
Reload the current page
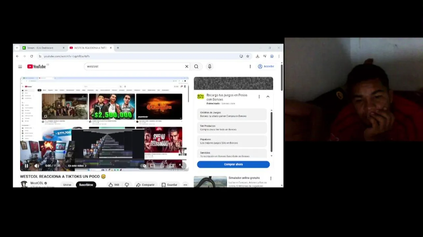[x=32, y=56]
